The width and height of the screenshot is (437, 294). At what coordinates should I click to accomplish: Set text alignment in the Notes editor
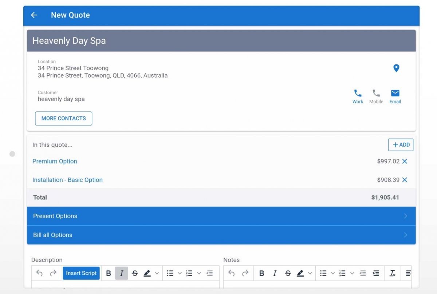(x=408, y=273)
